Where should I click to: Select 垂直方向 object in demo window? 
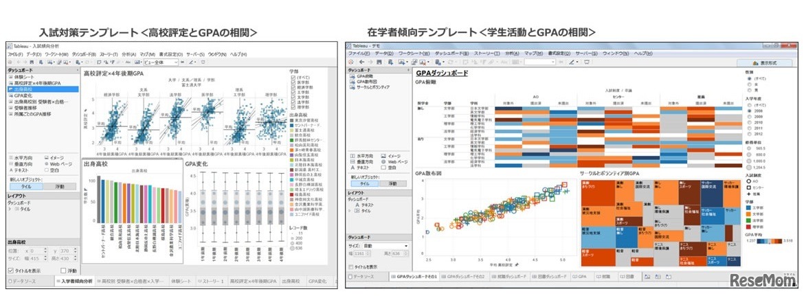point(362,162)
